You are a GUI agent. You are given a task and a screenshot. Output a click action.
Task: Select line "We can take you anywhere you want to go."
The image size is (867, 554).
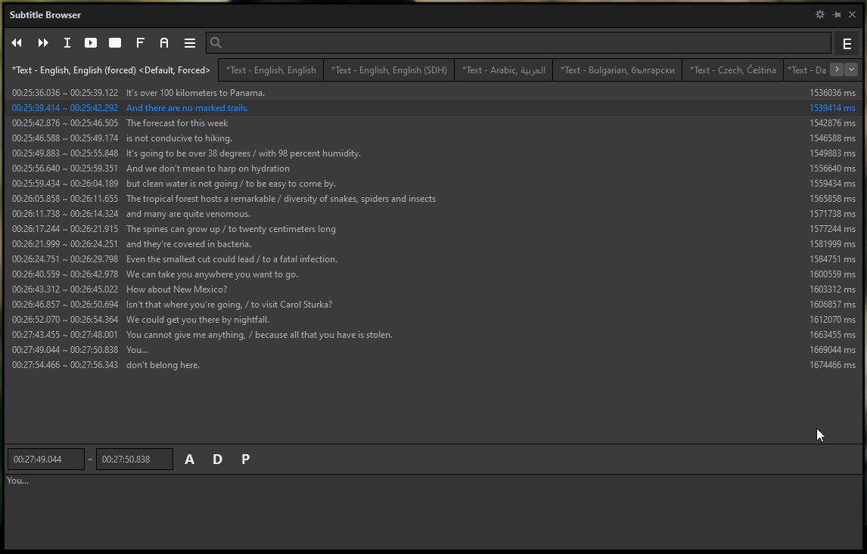click(x=433, y=274)
